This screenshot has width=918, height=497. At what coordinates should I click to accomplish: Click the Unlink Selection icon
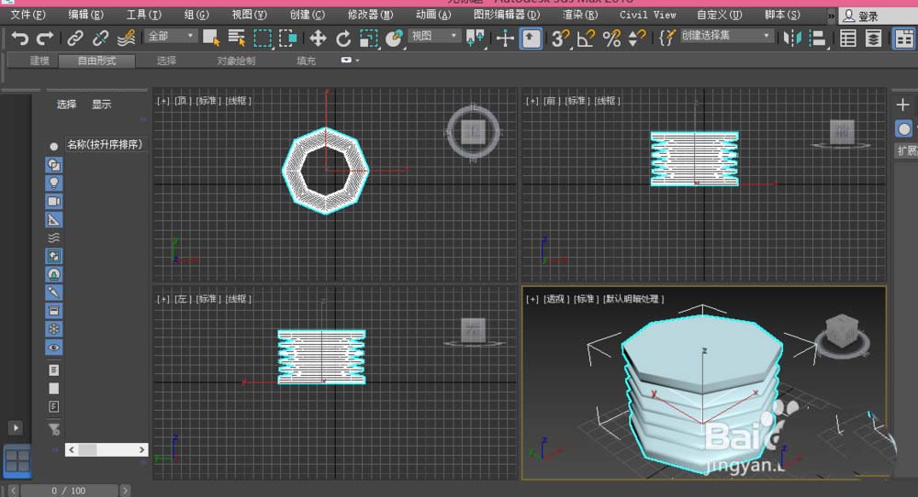(x=100, y=38)
